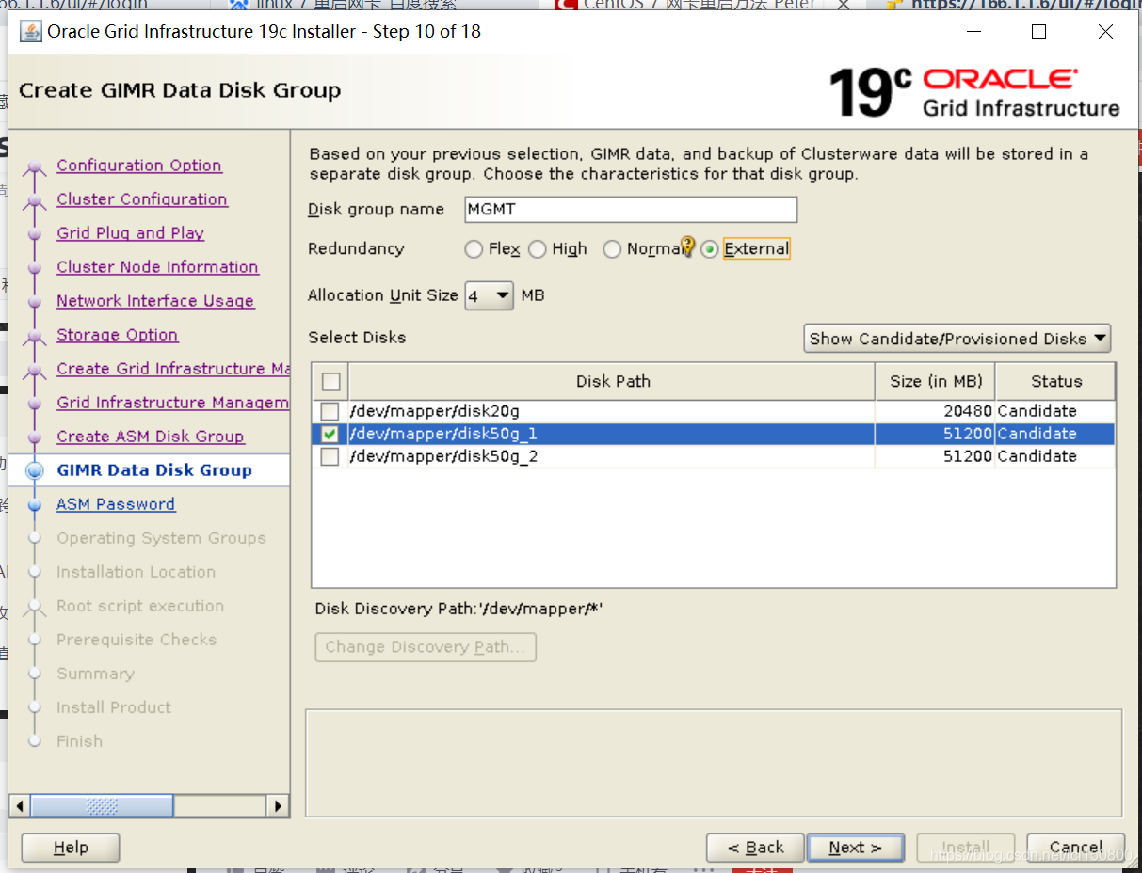The width and height of the screenshot is (1142, 873).
Task: Go to Network Interface Usage step
Action: [x=155, y=301]
